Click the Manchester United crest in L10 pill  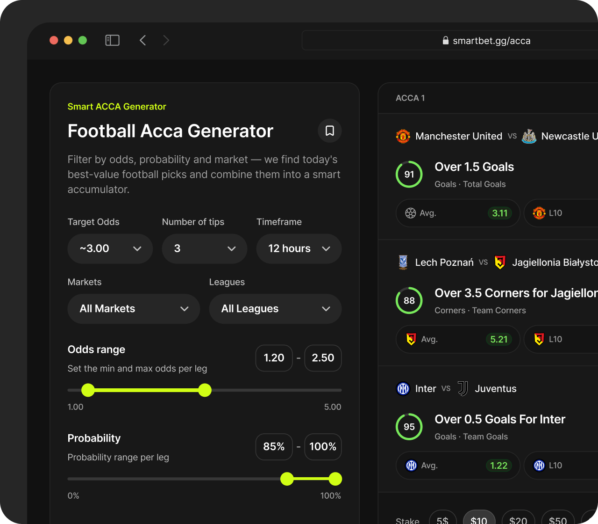coord(539,213)
